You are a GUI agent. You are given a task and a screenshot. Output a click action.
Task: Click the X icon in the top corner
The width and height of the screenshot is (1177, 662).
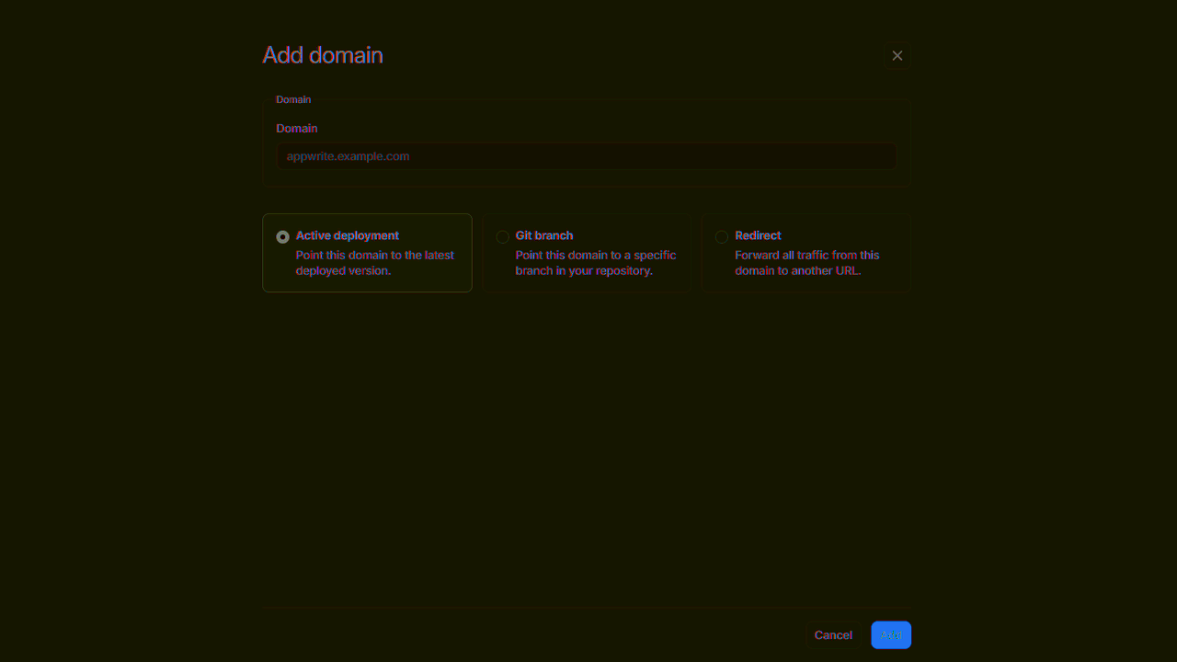pos(897,55)
